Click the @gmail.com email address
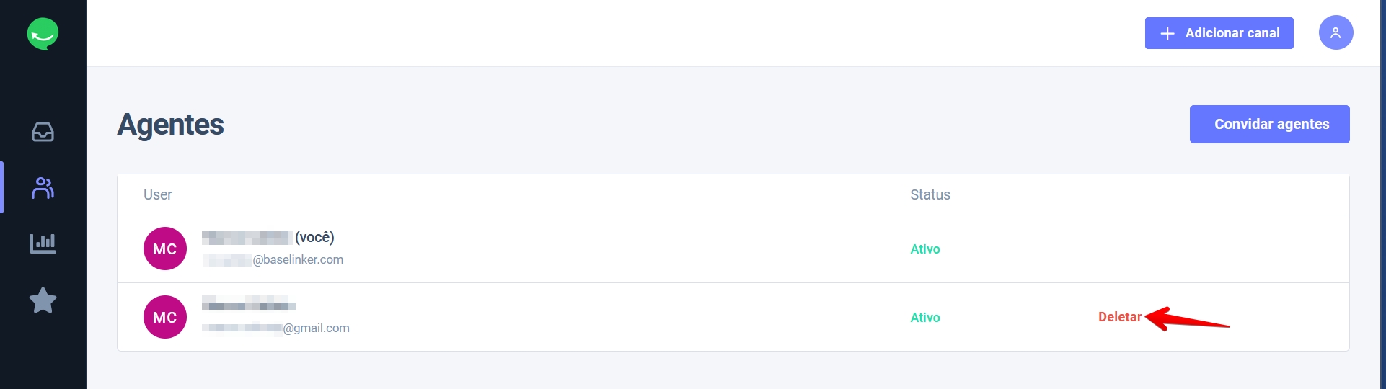Image resolution: width=1386 pixels, height=389 pixels. tap(275, 328)
